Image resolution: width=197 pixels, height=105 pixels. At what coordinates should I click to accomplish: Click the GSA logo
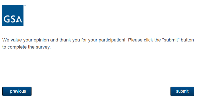point(13,15)
